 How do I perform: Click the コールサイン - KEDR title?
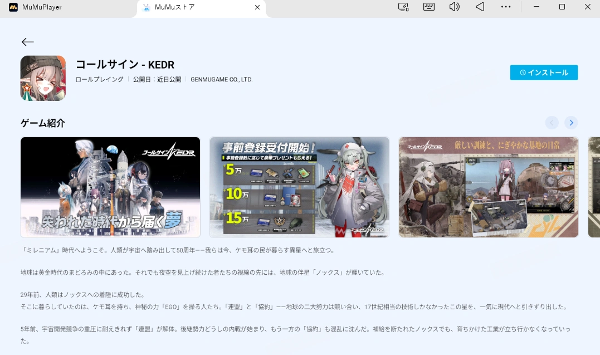(125, 64)
